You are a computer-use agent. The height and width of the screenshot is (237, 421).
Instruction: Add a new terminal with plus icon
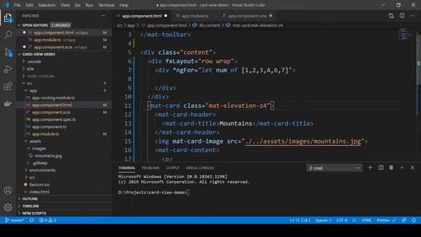(370, 168)
